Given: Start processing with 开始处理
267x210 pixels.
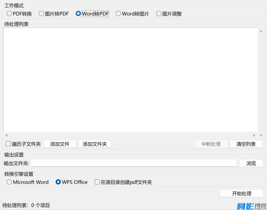Looking at the screenshot, I should point(241,193).
